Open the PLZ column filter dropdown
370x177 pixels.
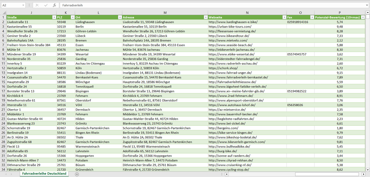tap(72, 17)
